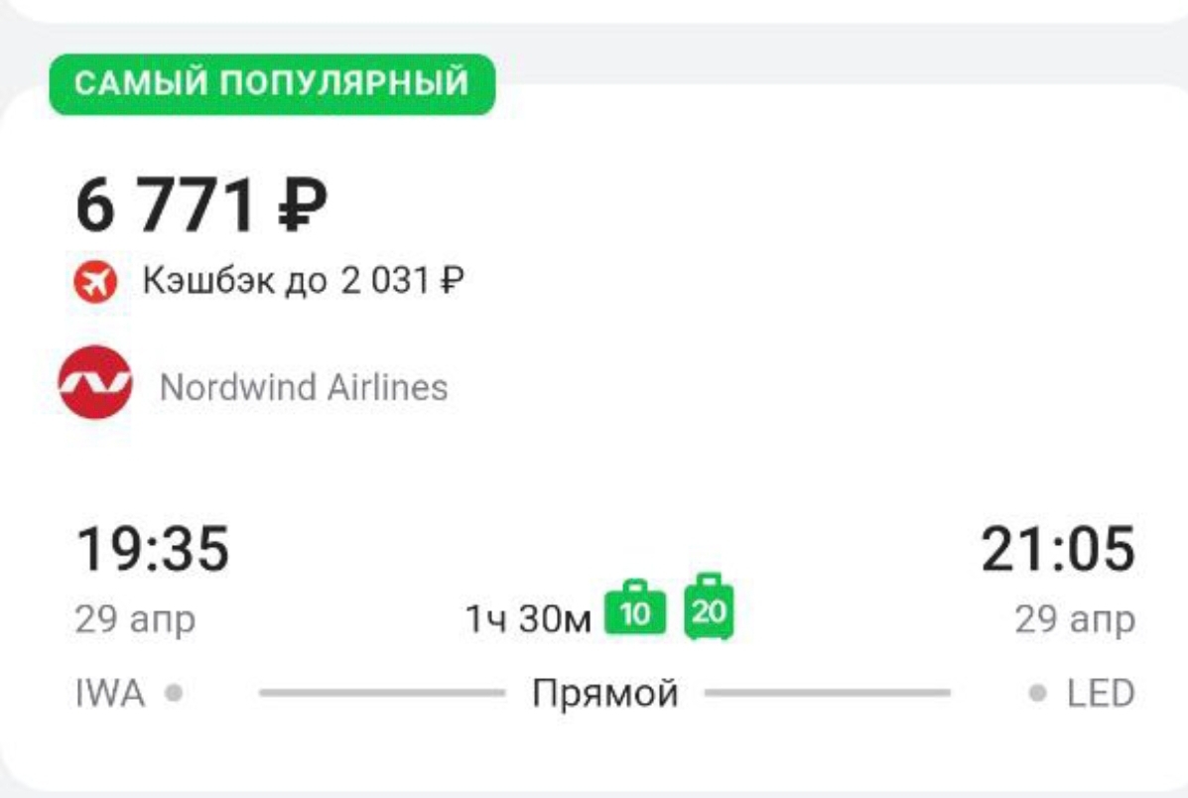Select the LED arrival airport code
This screenshot has height=798, width=1188.
click(1100, 694)
